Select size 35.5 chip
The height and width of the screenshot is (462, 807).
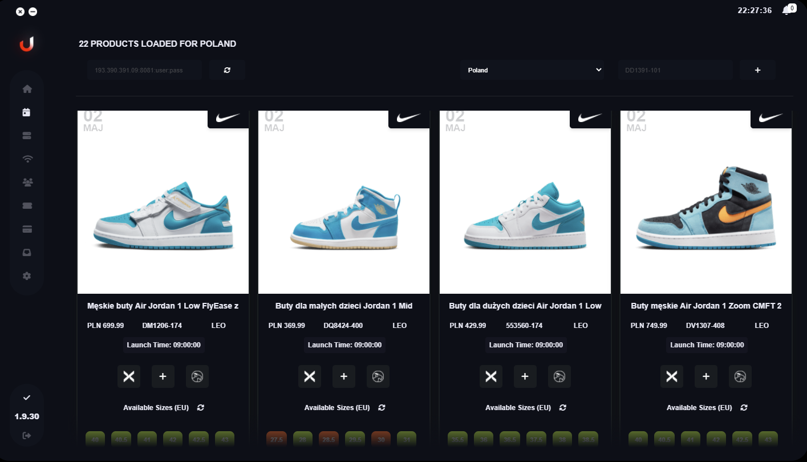pyautogui.click(x=457, y=439)
